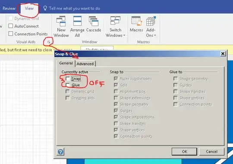Open Visual Aids dialog launcher

pyautogui.click(x=49, y=42)
